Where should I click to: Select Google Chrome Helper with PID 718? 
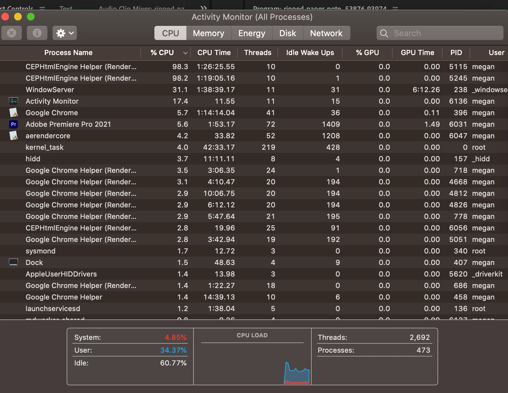click(254, 170)
